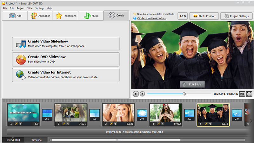Switch to the Transitions tab
Screen dimensions: 254x143
pyautogui.click(x=66, y=16)
